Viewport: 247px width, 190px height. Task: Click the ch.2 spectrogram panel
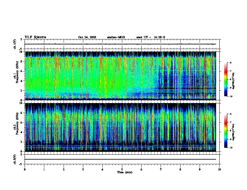pos(120,127)
